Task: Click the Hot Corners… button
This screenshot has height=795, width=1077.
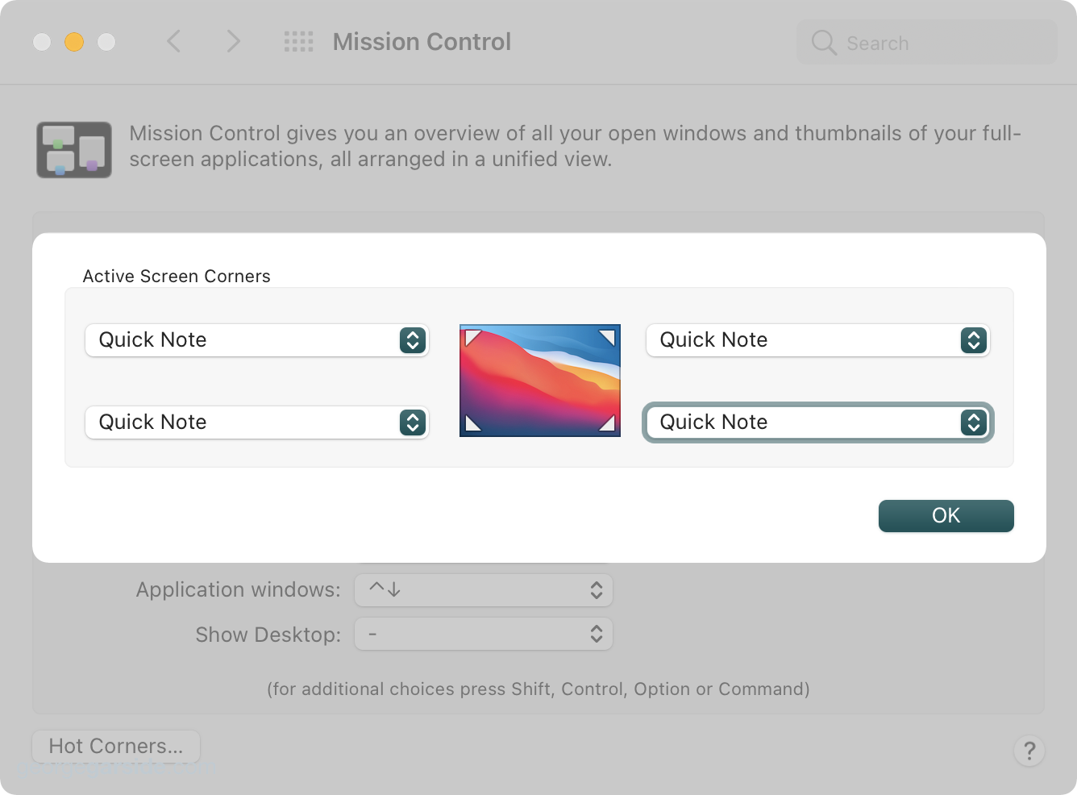Action: click(x=116, y=746)
